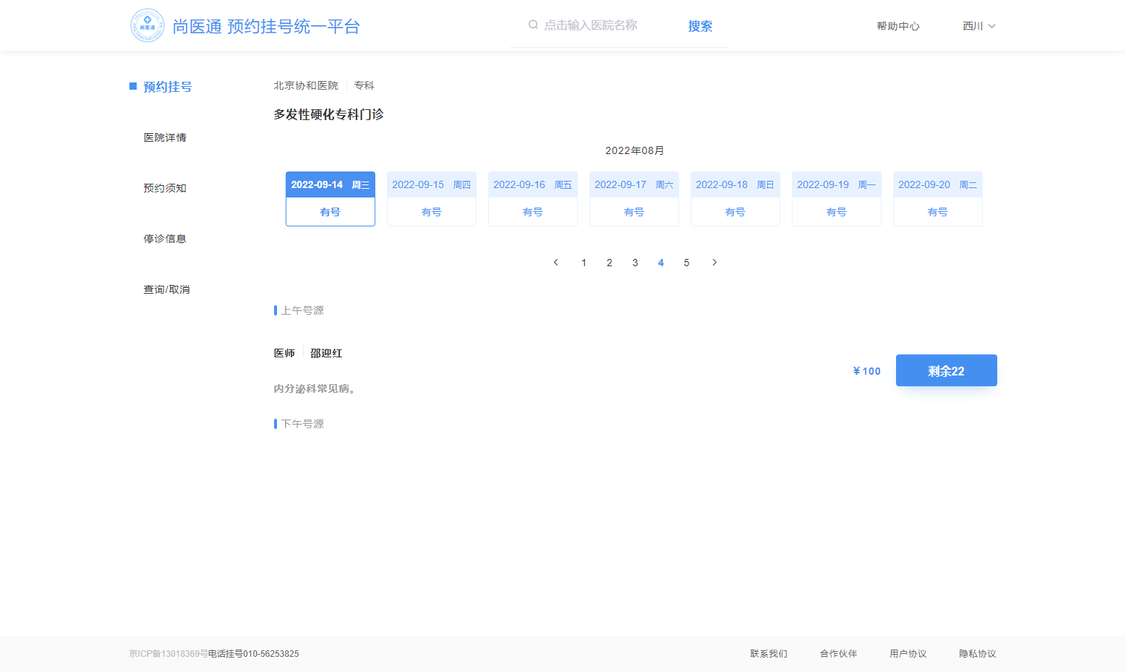Viewport: 1126px width, 672px height.
Task: Select the 2022-09-20 周二 date
Action: pos(937,199)
